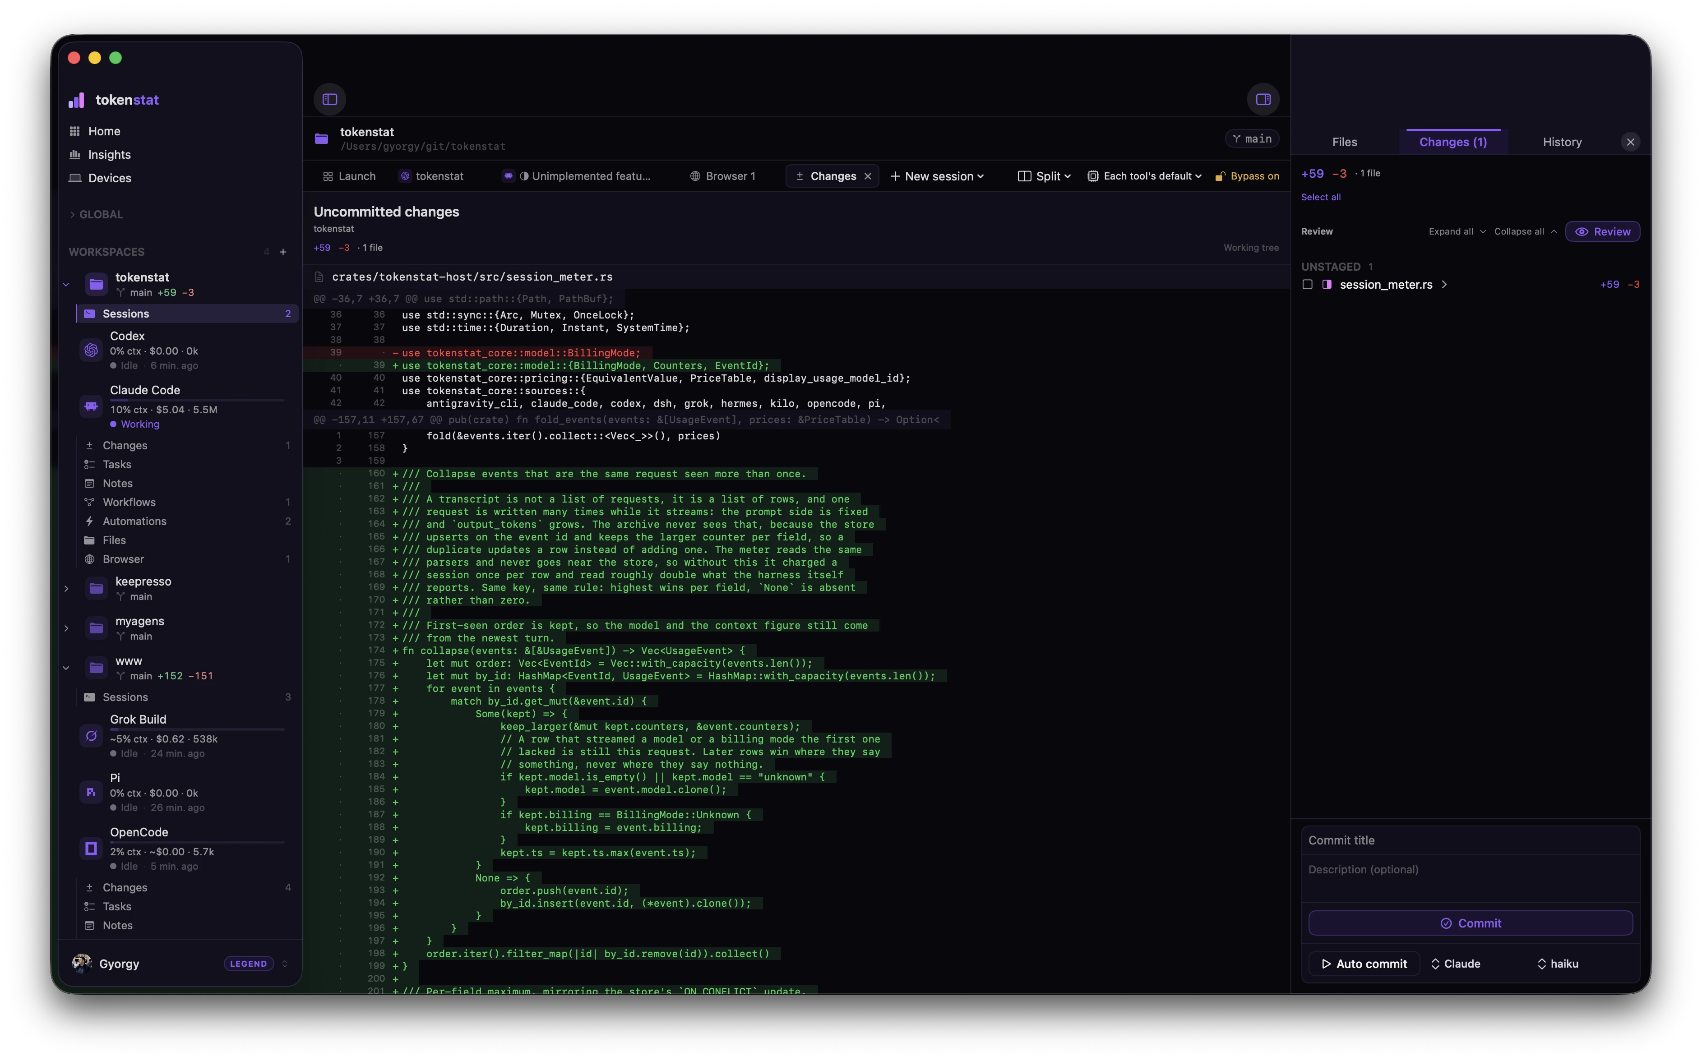Click the tokenstat project folder icon in header
The image size is (1702, 1061).
[x=321, y=139]
